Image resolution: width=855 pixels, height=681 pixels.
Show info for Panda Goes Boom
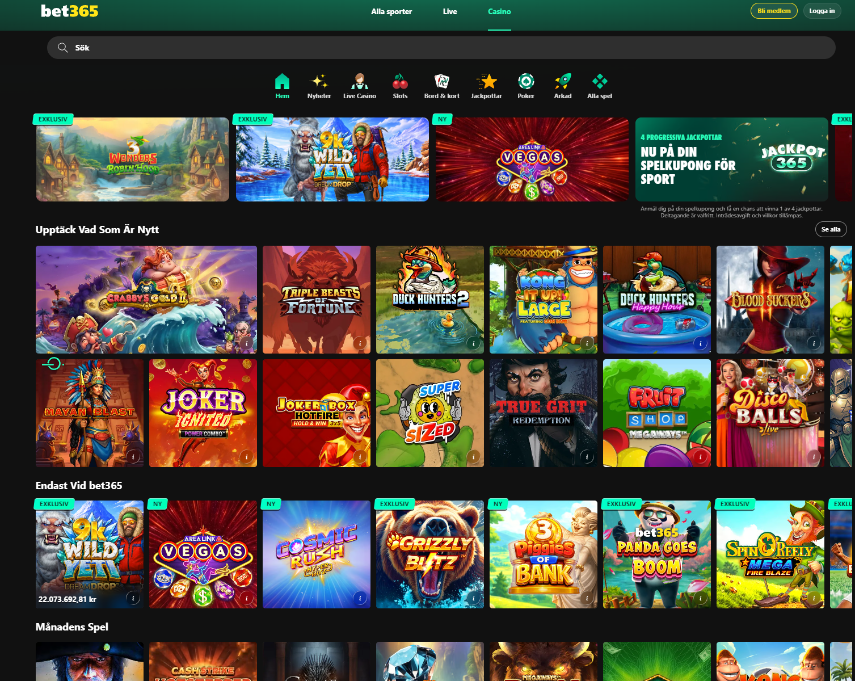point(700,598)
